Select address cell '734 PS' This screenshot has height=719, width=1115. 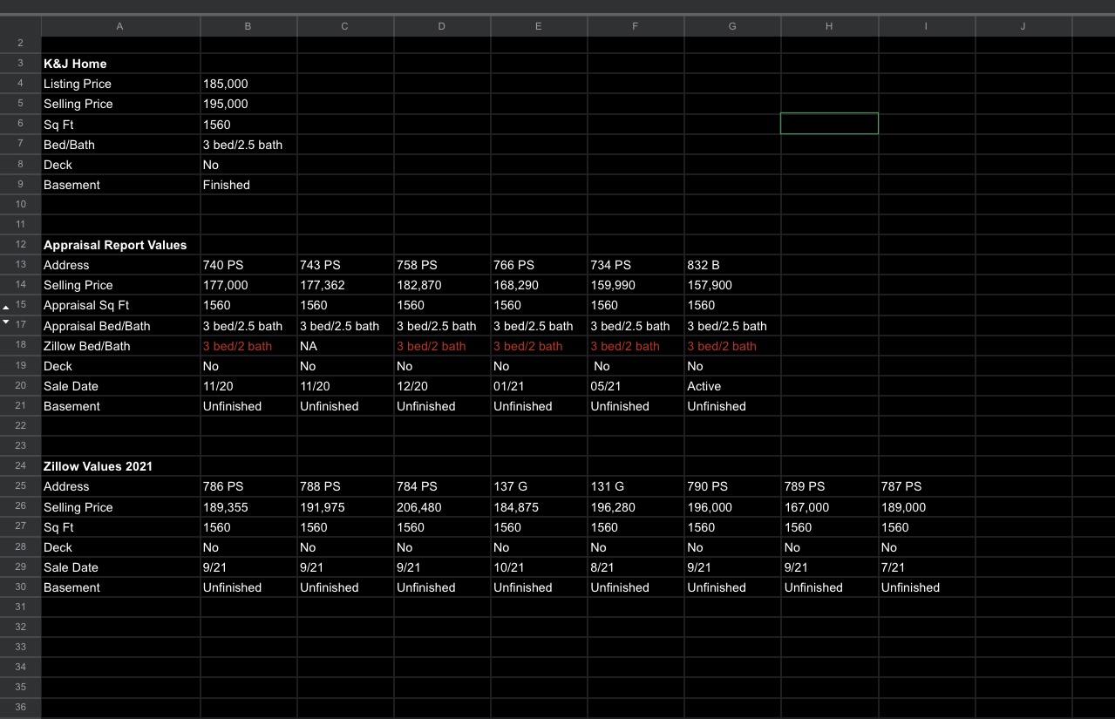636,265
